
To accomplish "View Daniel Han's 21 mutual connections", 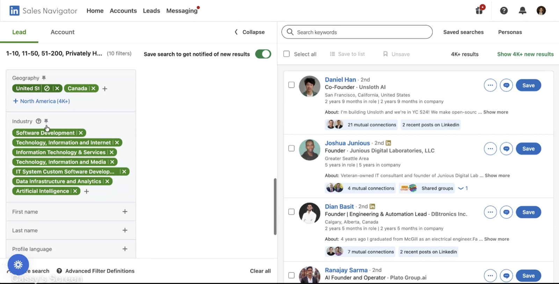I will tap(361, 125).
